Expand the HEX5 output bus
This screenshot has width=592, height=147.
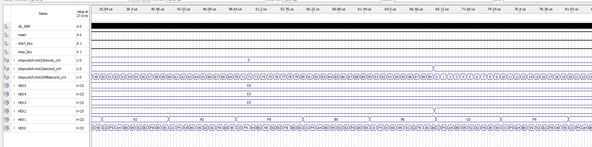pyautogui.click(x=14, y=85)
